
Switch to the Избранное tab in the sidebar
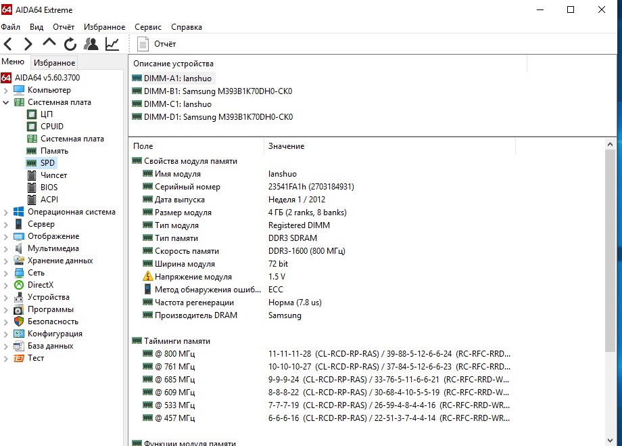(54, 63)
